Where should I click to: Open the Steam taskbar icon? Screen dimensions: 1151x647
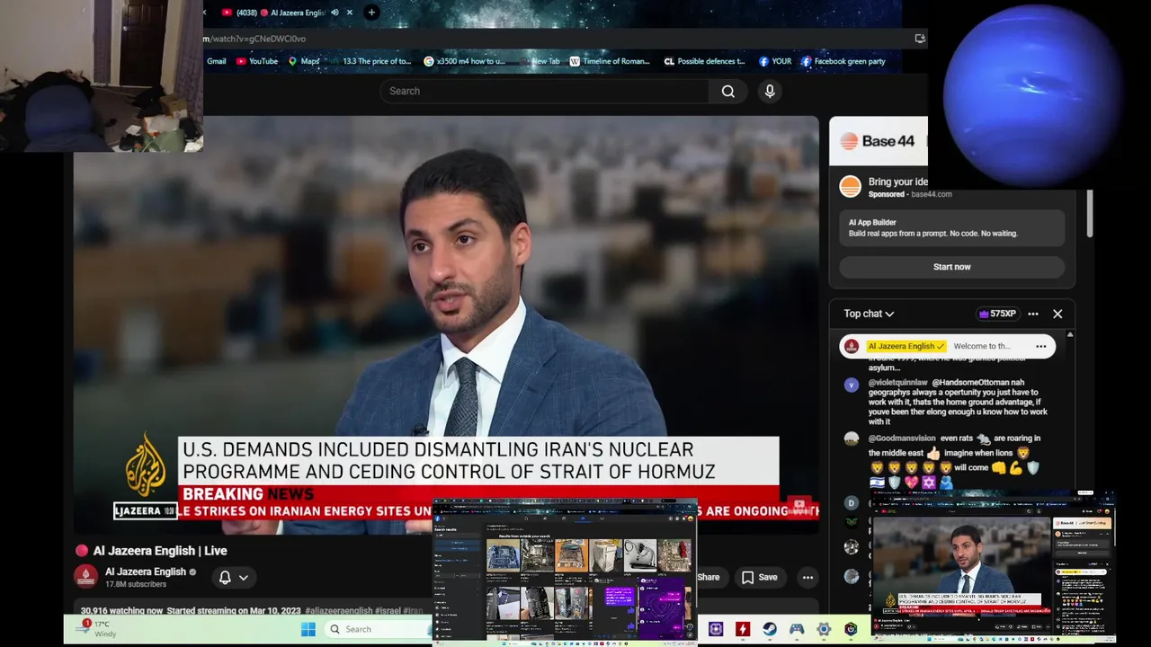tap(770, 629)
